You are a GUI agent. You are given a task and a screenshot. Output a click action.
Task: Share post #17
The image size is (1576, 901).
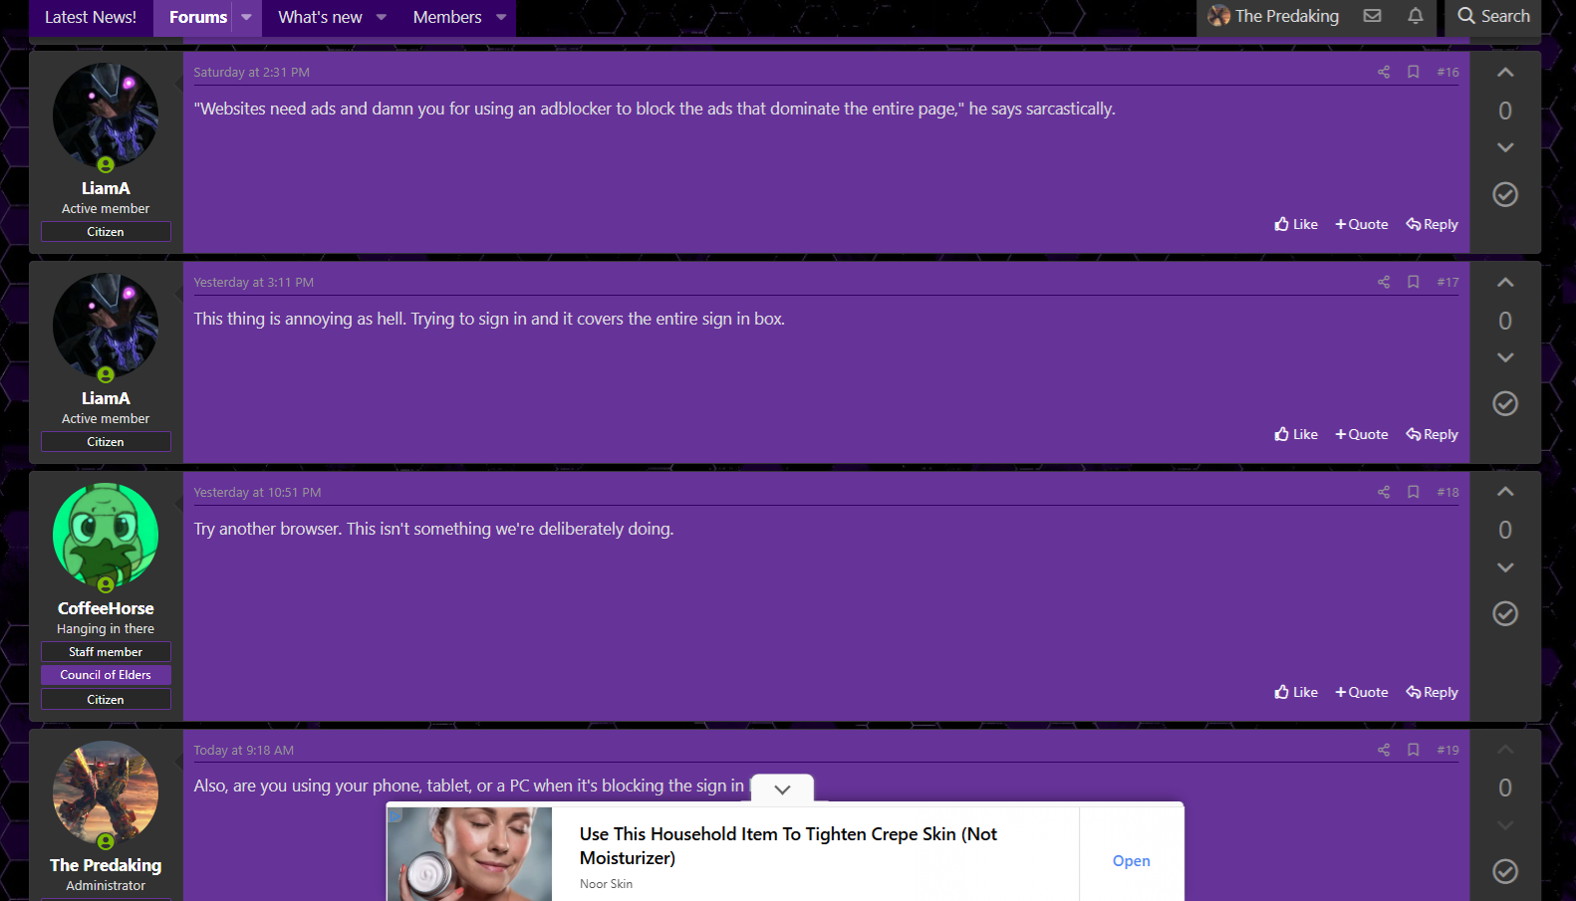(x=1384, y=282)
